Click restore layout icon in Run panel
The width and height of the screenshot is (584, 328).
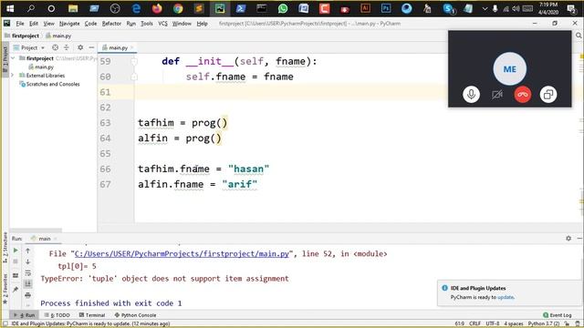coord(16,275)
